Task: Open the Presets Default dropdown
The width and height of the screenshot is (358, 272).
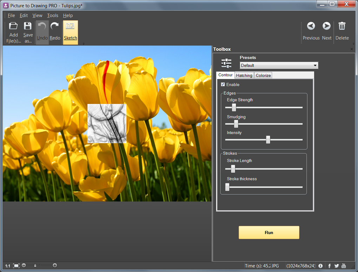Action: click(279, 65)
